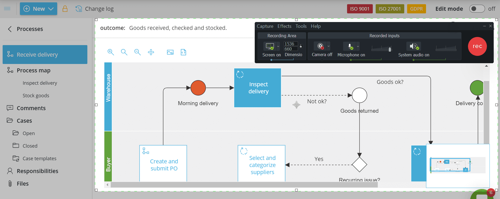Expand the camera options dropdown arrow
The image size is (500, 199).
pyautogui.click(x=328, y=46)
